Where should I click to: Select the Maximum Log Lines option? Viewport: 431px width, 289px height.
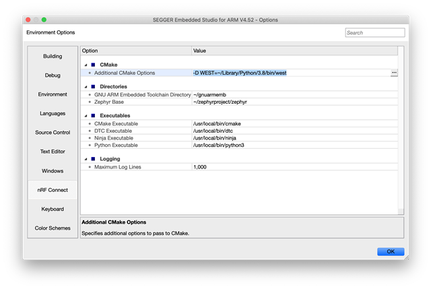tap(118, 167)
